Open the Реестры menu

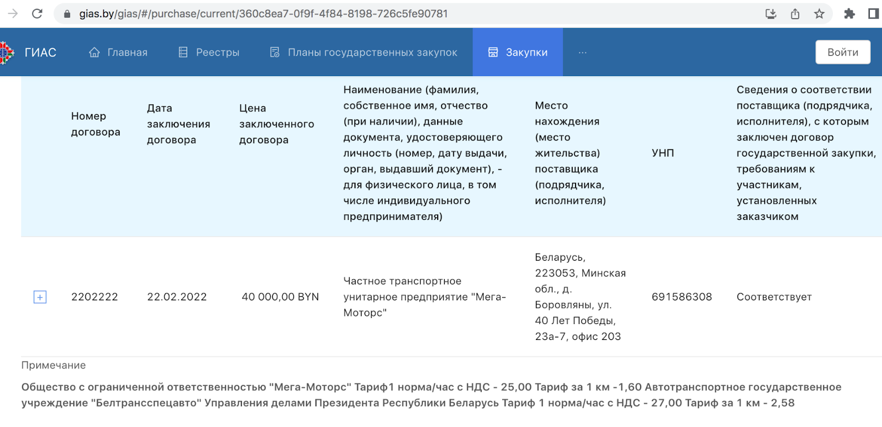(x=209, y=52)
